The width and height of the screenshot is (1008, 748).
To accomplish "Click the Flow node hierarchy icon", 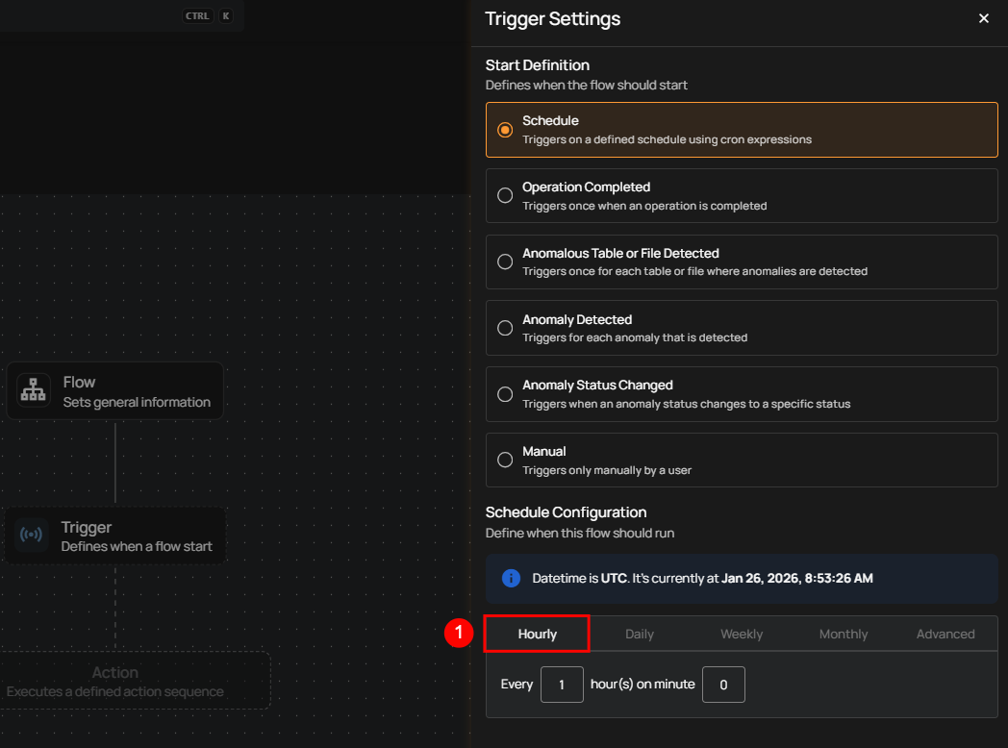I will [34, 391].
